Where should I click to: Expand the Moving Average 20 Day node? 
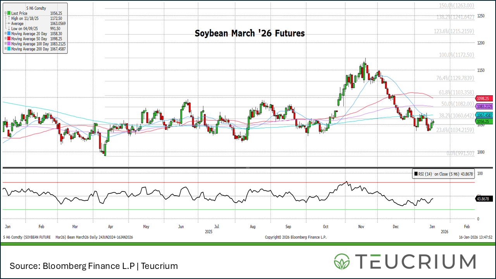(x=5, y=33)
